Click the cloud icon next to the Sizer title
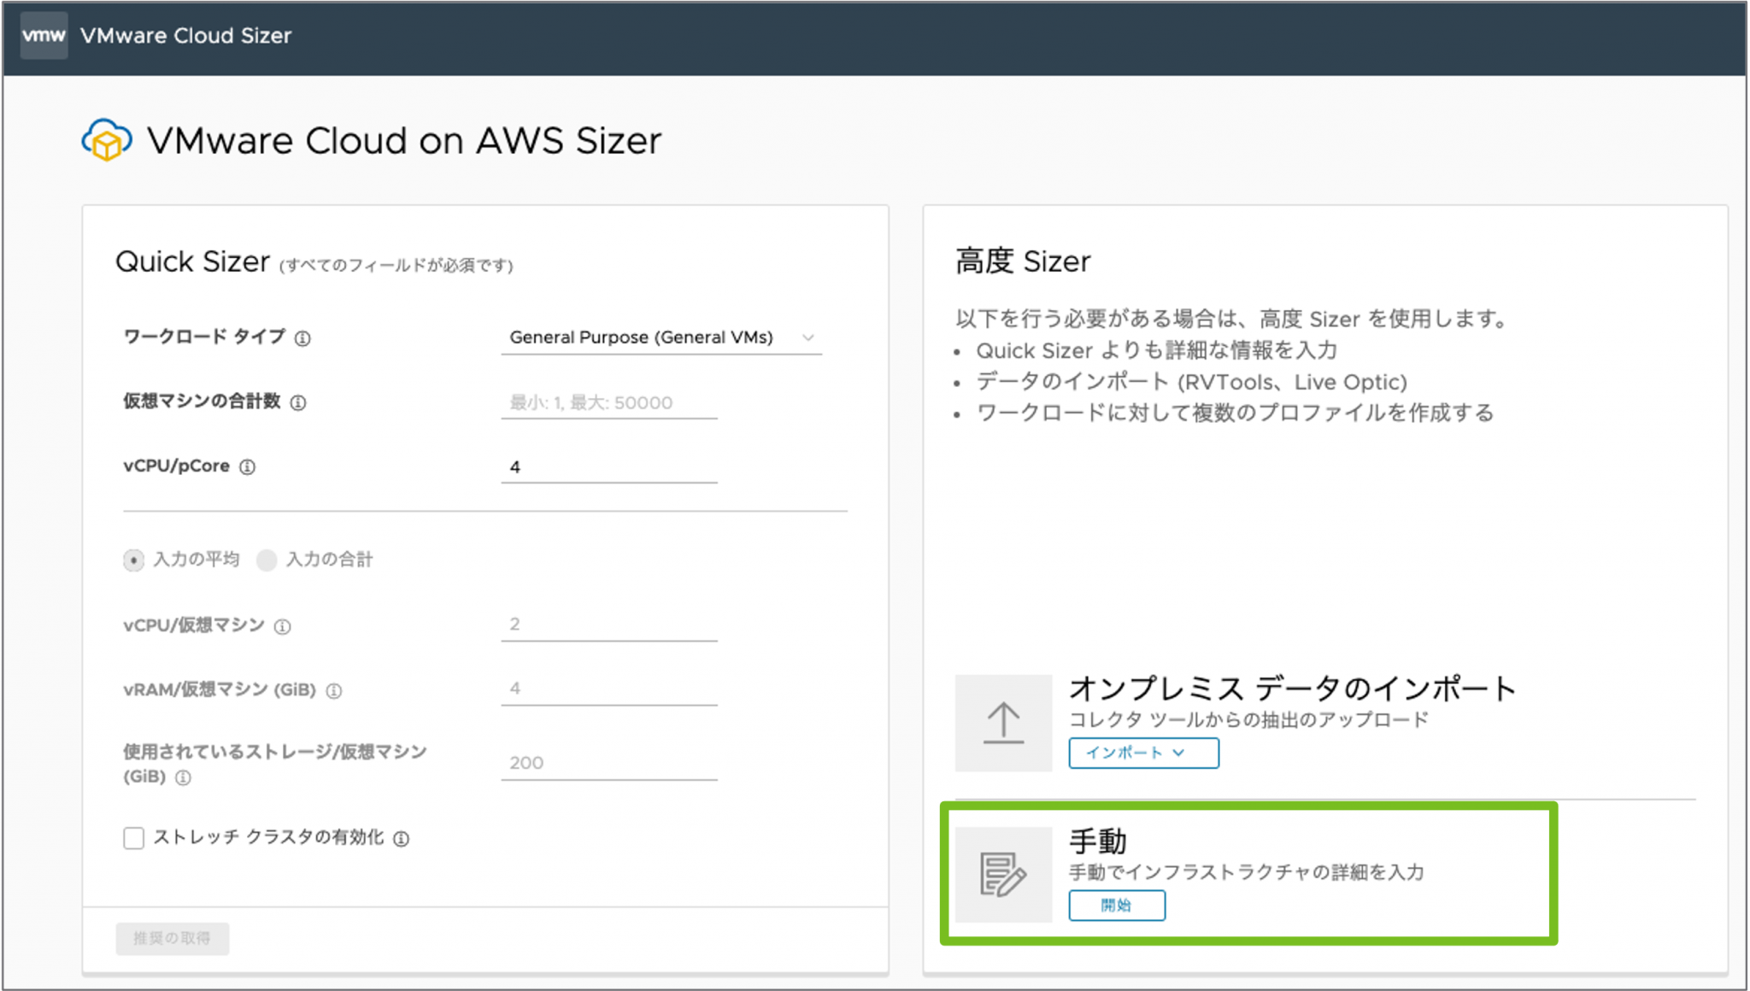 [106, 141]
